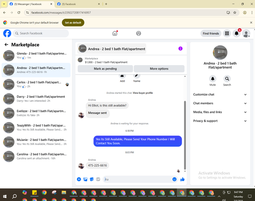Image resolution: width=255 pixels, height=201 pixels.
Task: Click the phone number message 475-225-6616
Action: pyautogui.click(x=97, y=165)
